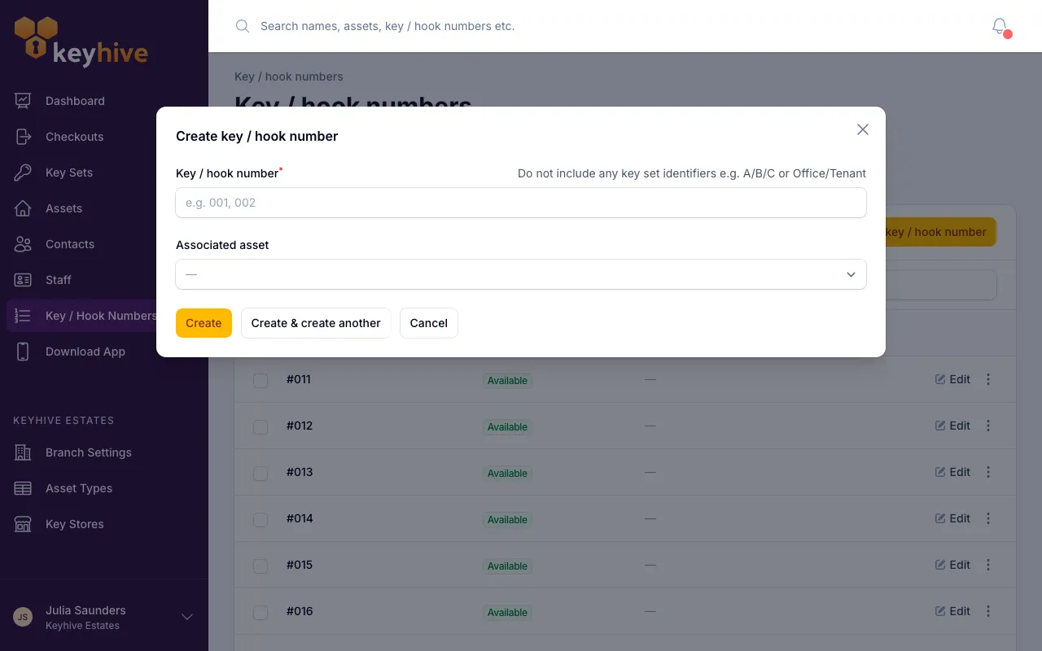
Task: Click the Key / hook numbers breadcrumb
Action: (x=289, y=76)
